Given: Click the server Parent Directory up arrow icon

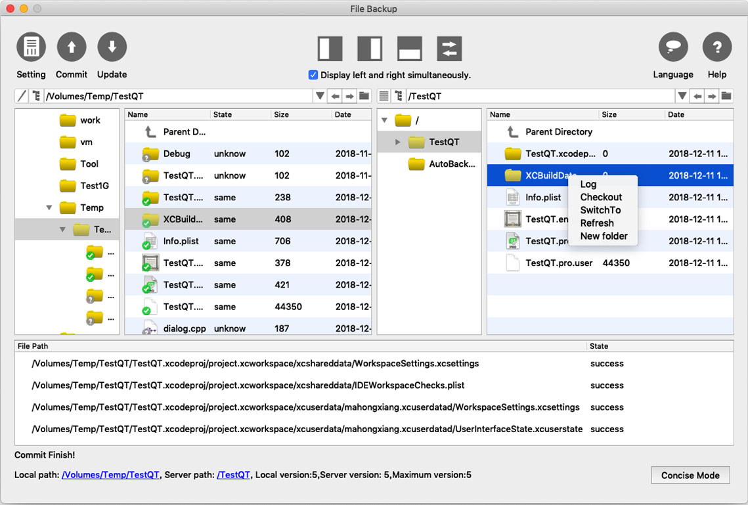Looking at the screenshot, I should 513,131.
